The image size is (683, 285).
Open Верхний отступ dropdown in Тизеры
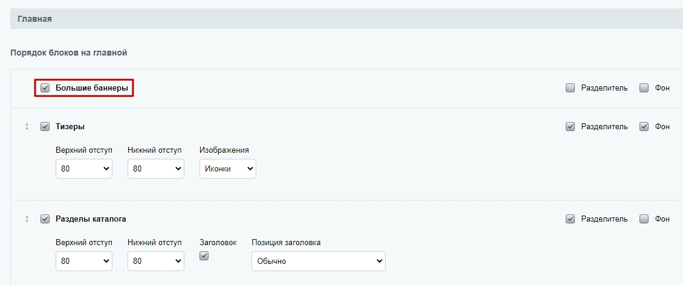pos(84,169)
